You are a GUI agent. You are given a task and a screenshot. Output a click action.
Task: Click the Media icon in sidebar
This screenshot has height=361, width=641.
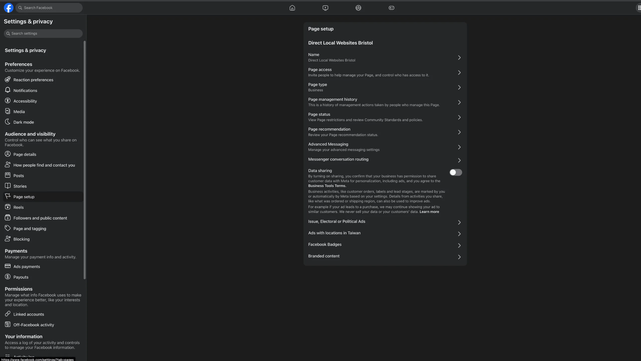point(8,111)
